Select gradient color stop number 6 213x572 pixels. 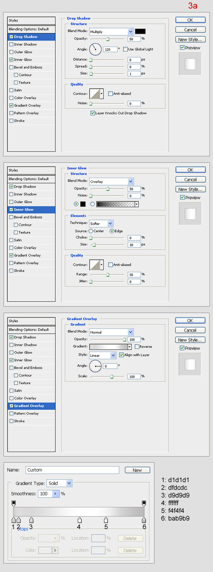(144, 520)
